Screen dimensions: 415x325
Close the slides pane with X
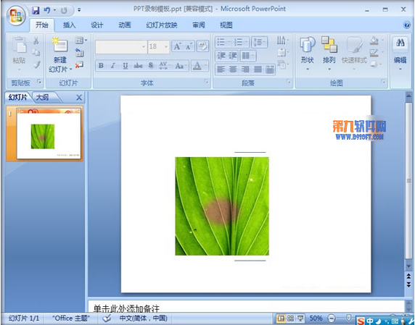pyautogui.click(x=79, y=98)
